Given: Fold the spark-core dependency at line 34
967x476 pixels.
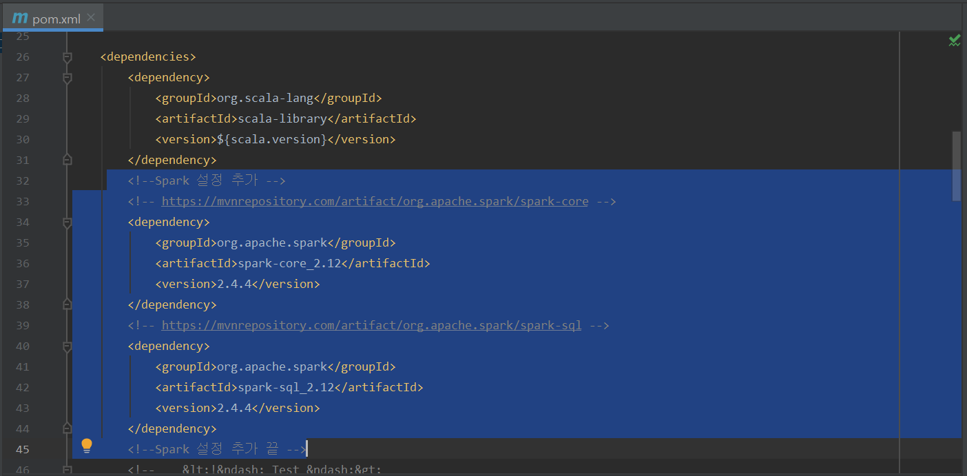Looking at the screenshot, I should pyautogui.click(x=67, y=223).
